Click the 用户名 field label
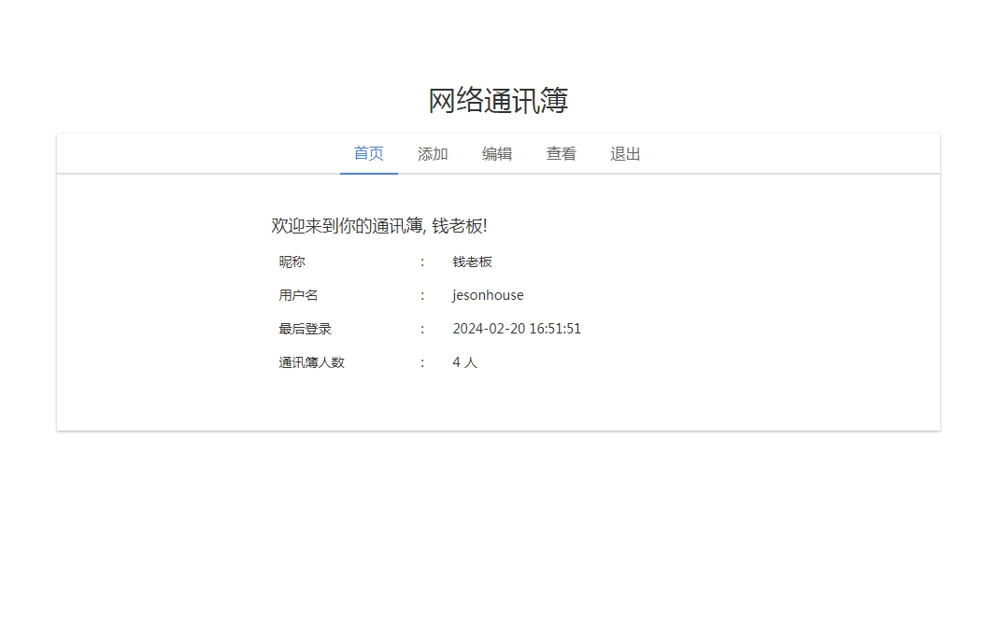Image resolution: width=997 pixels, height=623 pixels. (x=299, y=295)
